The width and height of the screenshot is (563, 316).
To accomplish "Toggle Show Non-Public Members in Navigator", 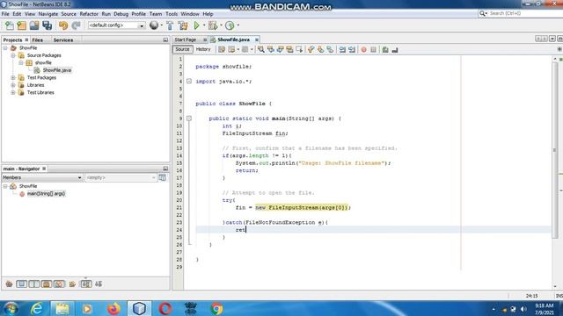I will [47, 284].
